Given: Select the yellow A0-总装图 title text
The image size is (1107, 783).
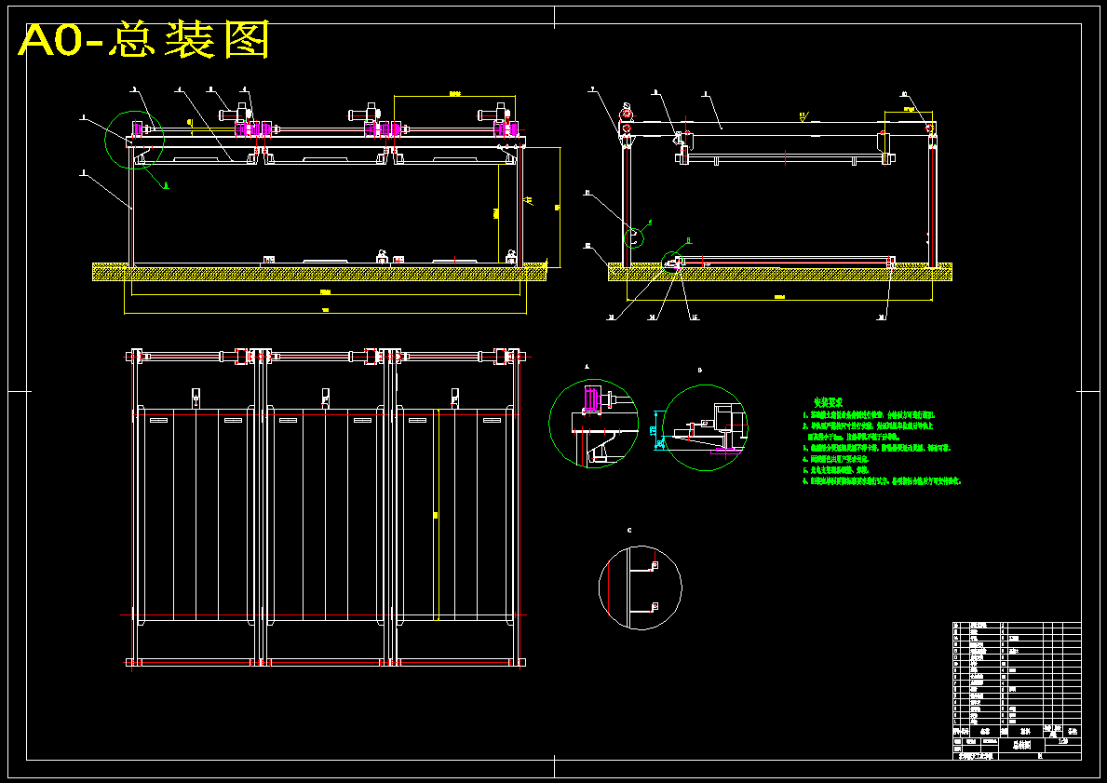Looking at the screenshot, I should (x=144, y=40).
